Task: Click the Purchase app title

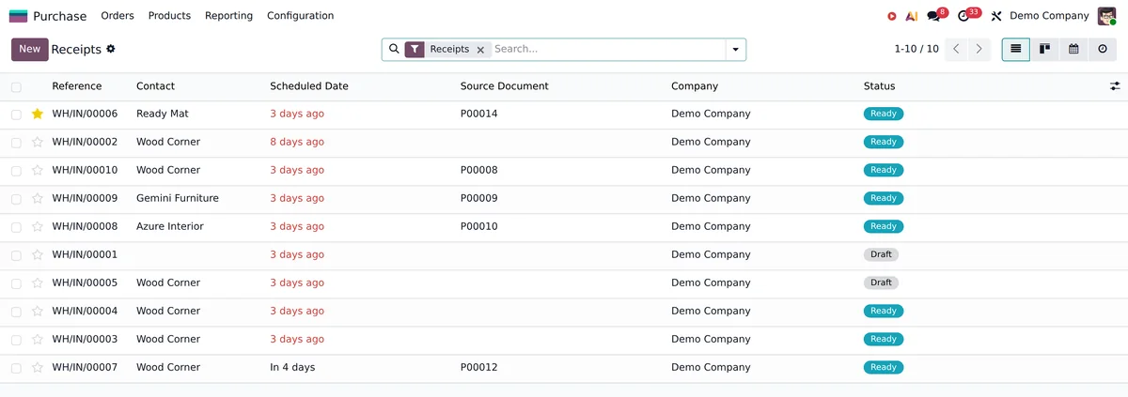Action: [x=59, y=16]
